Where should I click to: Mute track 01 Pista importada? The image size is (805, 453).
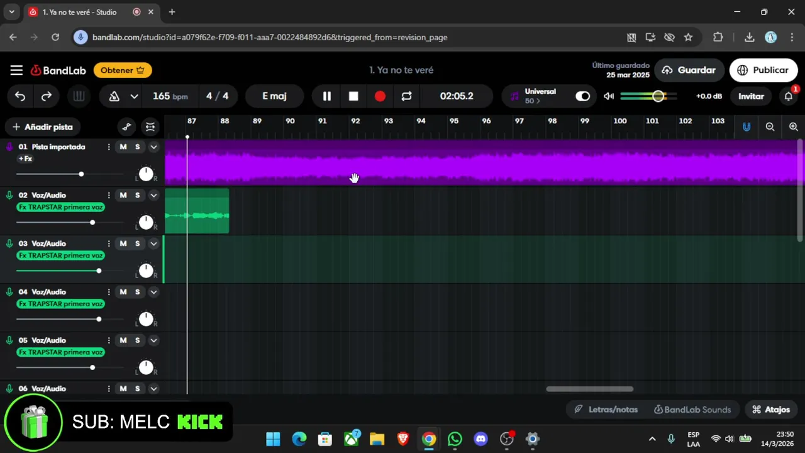123,147
